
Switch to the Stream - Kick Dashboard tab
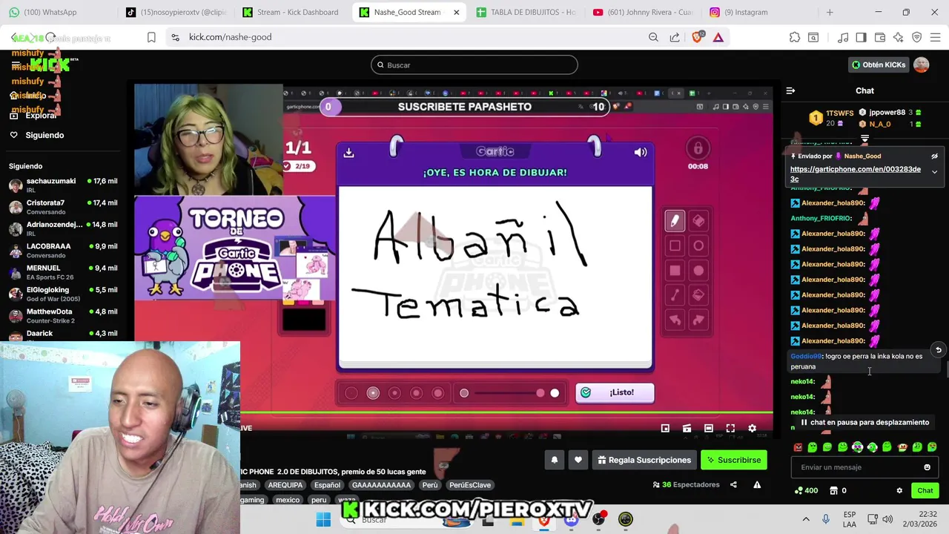pos(290,12)
